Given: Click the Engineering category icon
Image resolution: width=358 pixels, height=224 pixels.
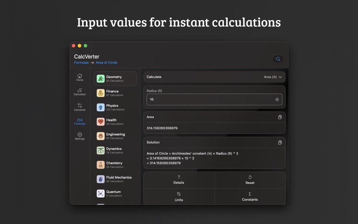Looking at the screenshot, I should pyautogui.click(x=101, y=136).
